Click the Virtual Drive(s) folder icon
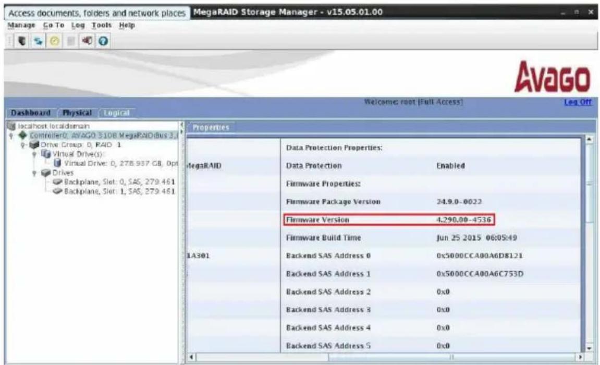This screenshot has width=600, height=365. tap(45, 154)
